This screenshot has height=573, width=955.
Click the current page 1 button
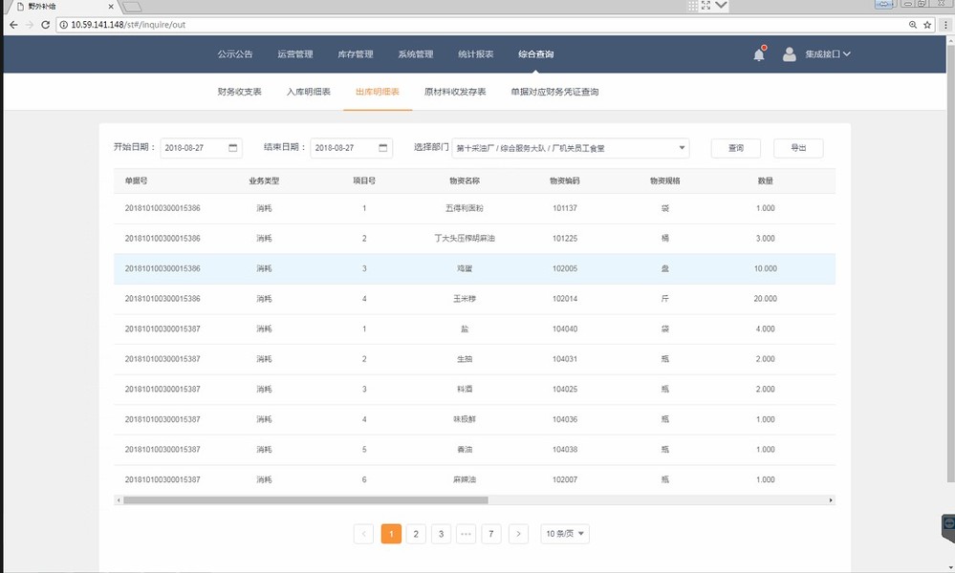pyautogui.click(x=391, y=534)
